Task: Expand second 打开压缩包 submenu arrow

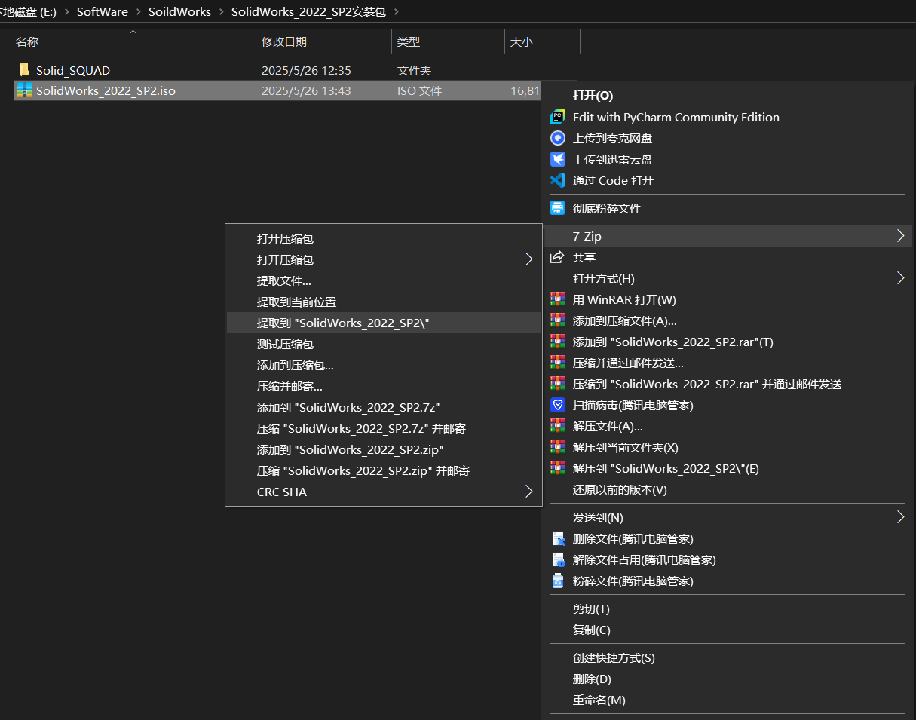Action: [x=528, y=259]
